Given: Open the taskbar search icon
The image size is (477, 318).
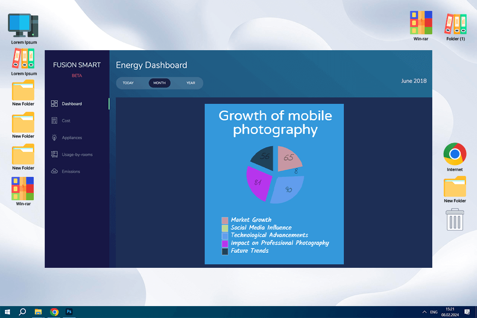Looking at the screenshot, I should (x=22, y=312).
